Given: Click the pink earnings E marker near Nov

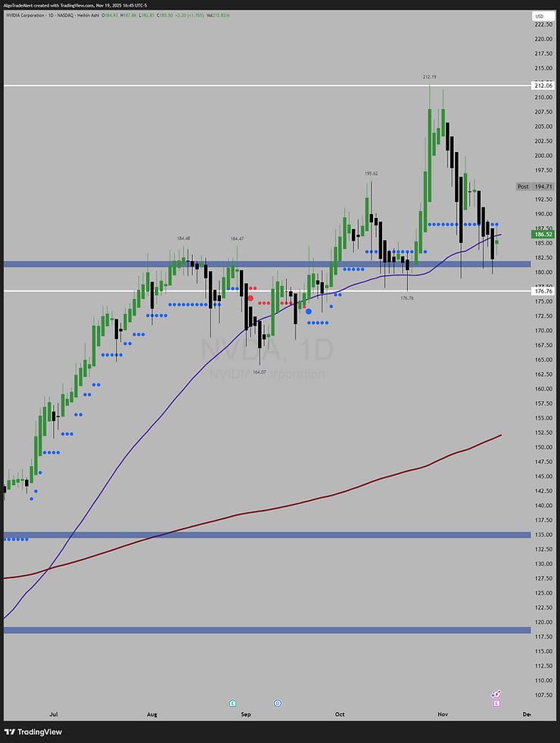Looking at the screenshot, I should click(x=496, y=704).
